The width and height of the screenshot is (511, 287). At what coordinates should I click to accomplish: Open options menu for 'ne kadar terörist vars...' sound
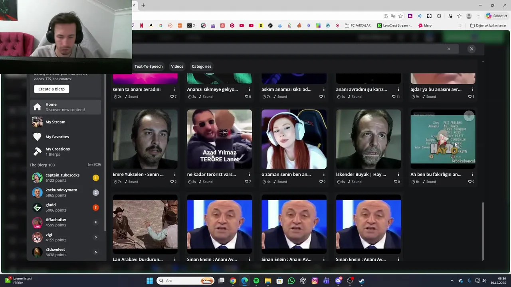pos(250,174)
